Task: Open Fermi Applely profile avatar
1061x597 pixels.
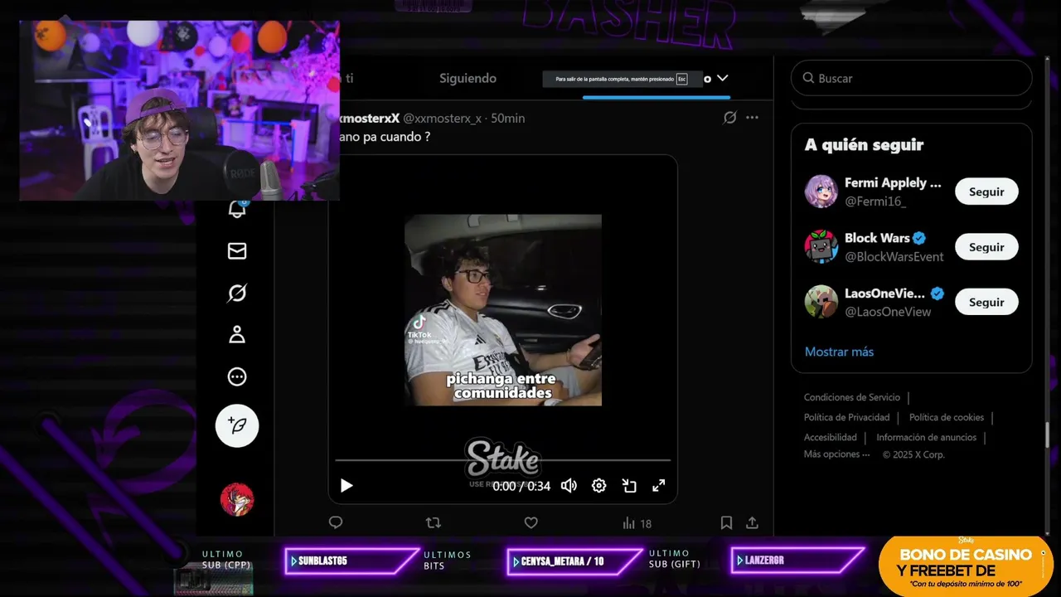Action: (821, 192)
